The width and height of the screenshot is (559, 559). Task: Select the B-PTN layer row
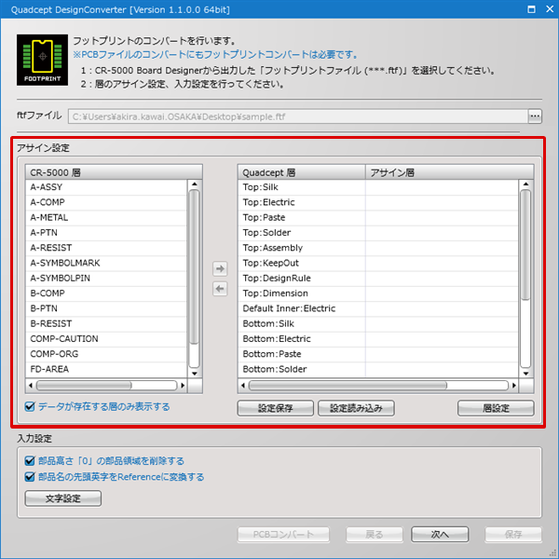point(106,308)
